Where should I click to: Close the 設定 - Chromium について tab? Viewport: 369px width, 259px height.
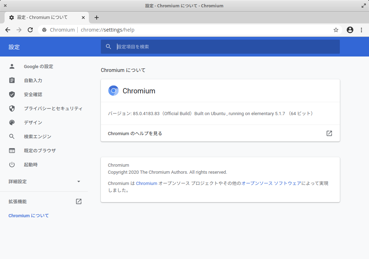tap(83, 18)
